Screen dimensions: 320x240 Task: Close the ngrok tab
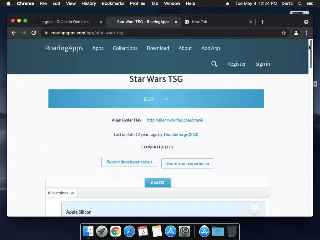pos(101,22)
